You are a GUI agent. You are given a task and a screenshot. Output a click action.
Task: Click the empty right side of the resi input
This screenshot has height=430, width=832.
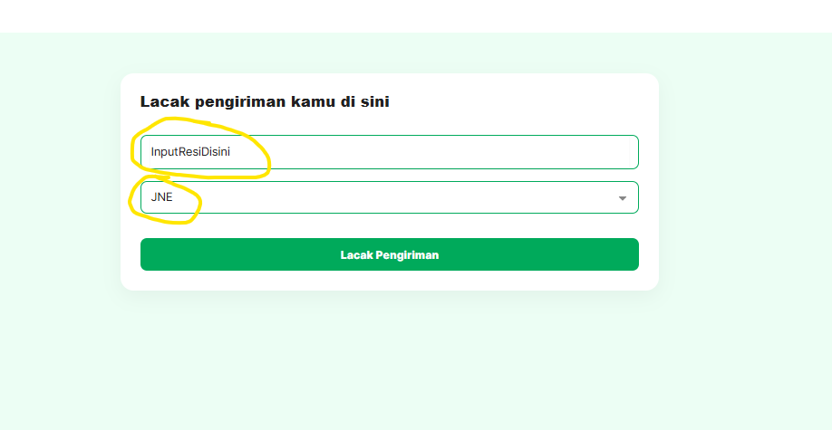tap(544, 152)
